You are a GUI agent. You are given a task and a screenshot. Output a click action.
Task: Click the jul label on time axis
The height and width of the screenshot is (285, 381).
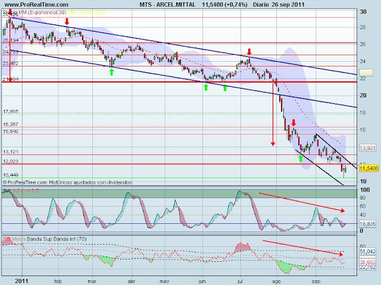(240, 281)
